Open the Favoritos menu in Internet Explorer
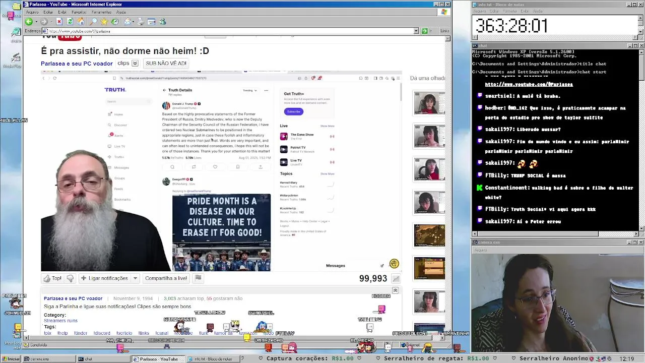Viewport: 645px width, 363px height. [79, 12]
